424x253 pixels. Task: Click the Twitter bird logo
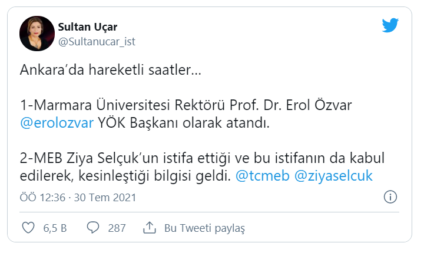click(x=390, y=25)
